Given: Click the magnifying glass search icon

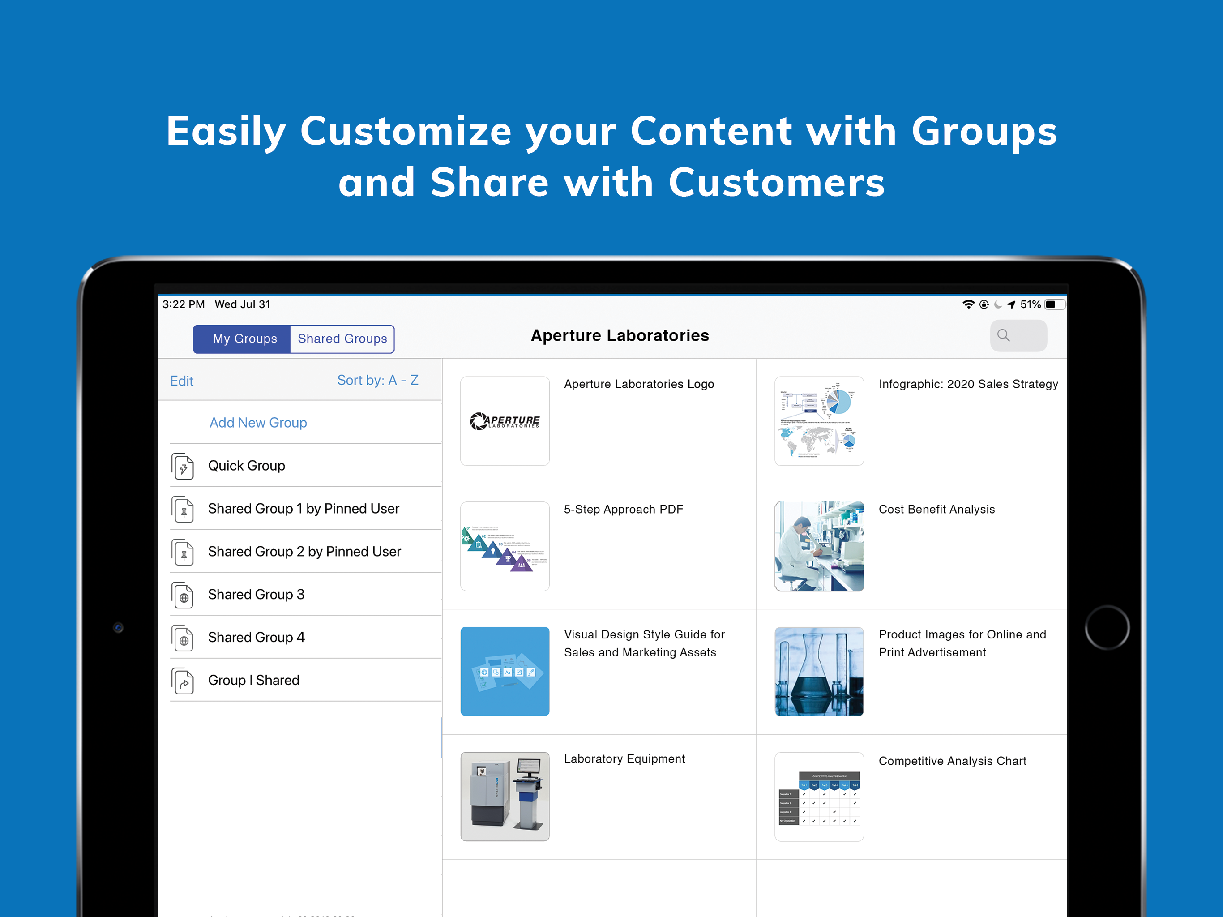Looking at the screenshot, I should (x=1003, y=335).
